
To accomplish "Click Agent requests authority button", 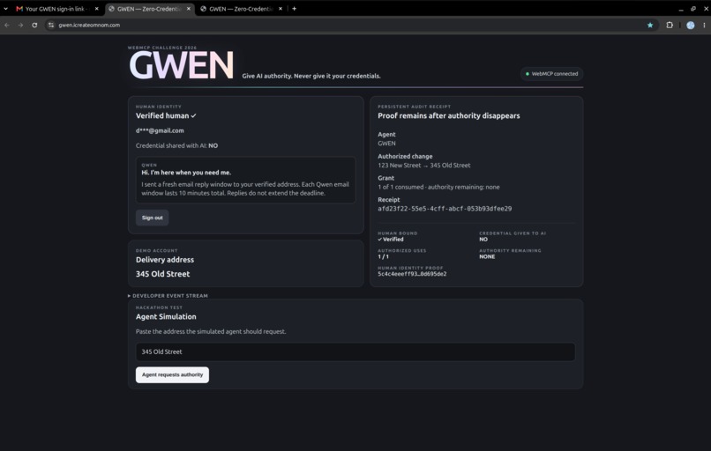I will (x=172, y=375).
